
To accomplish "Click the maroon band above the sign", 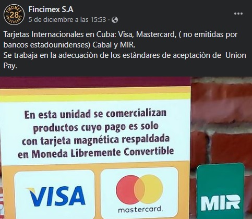I will tap(95, 83).
